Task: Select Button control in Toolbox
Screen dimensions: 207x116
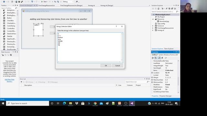Action: 9,18
